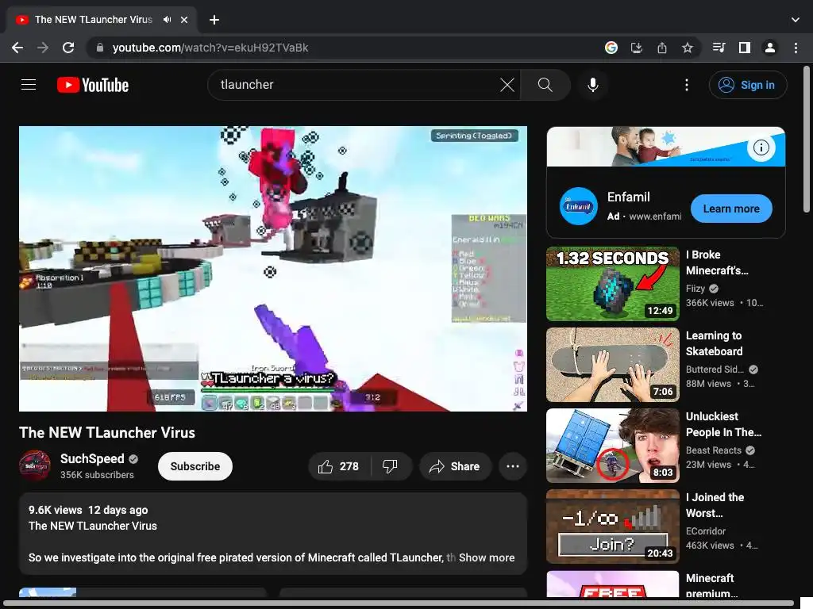Click the Beast Reacts channel name
The height and width of the screenshot is (609, 813).
(x=714, y=450)
